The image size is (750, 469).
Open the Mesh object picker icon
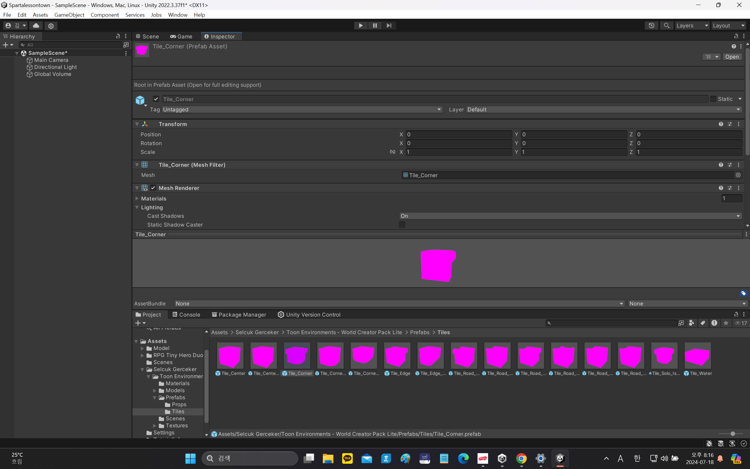coord(738,175)
